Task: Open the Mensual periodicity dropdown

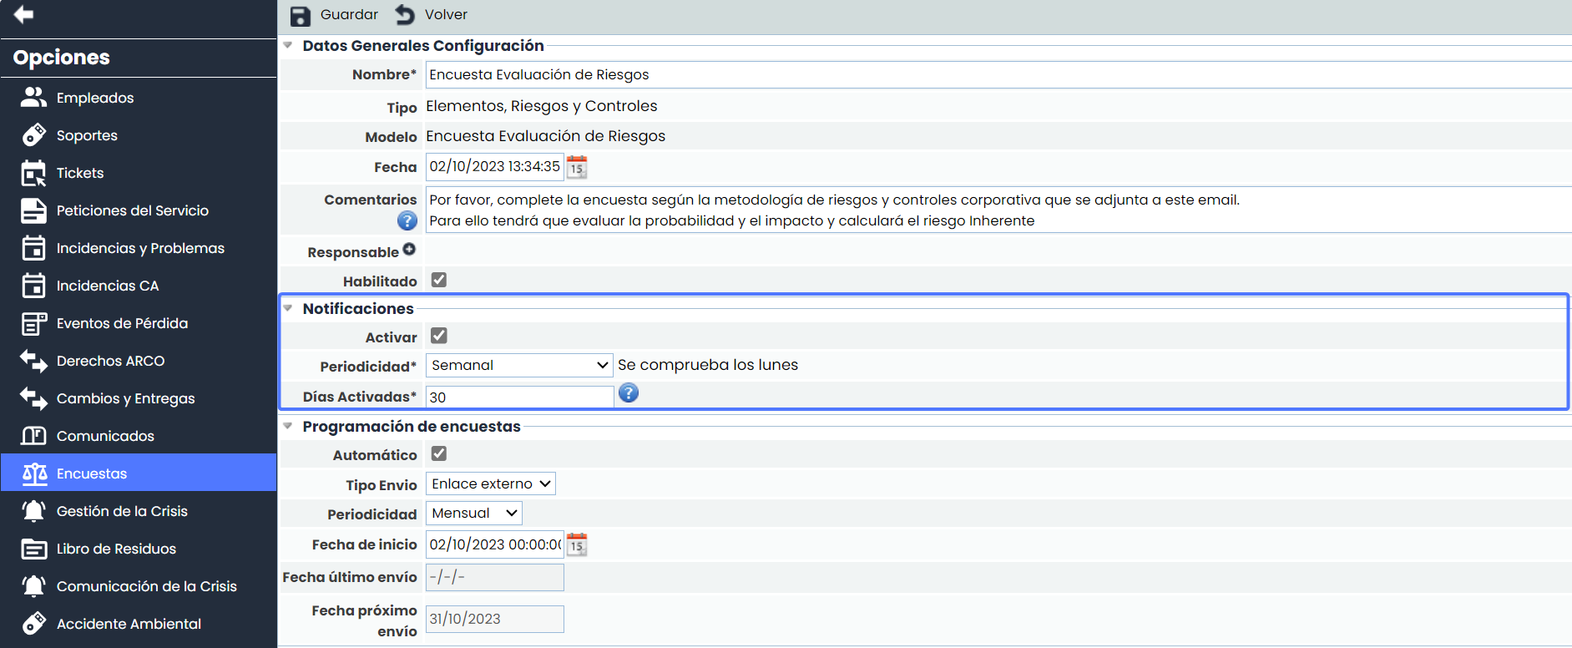Action: pyautogui.click(x=474, y=513)
